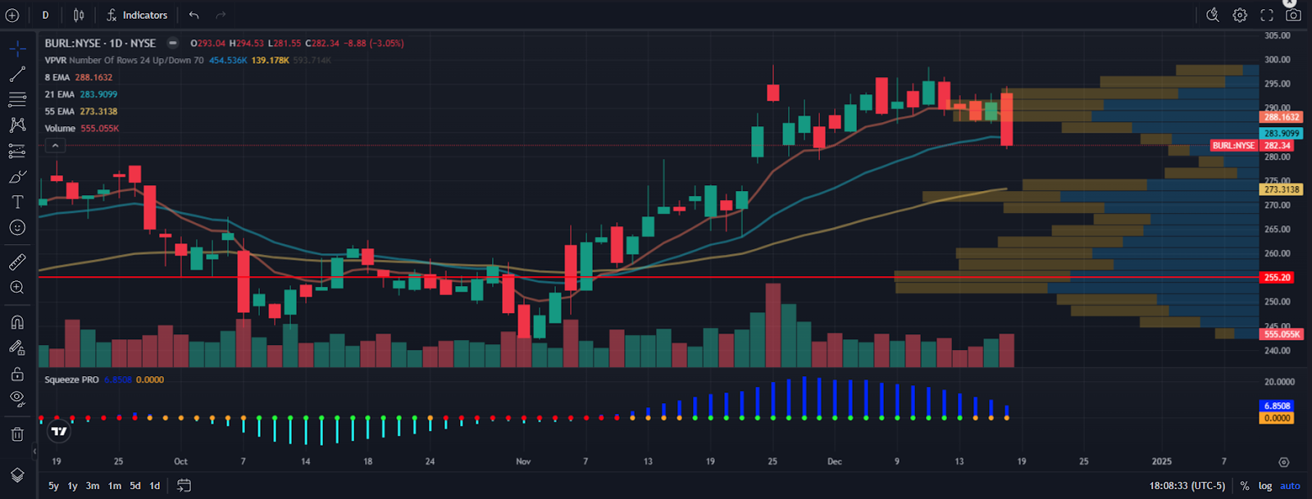Toggle stay in drawing mode
Viewport: 1312px width, 499px height.
17,347
